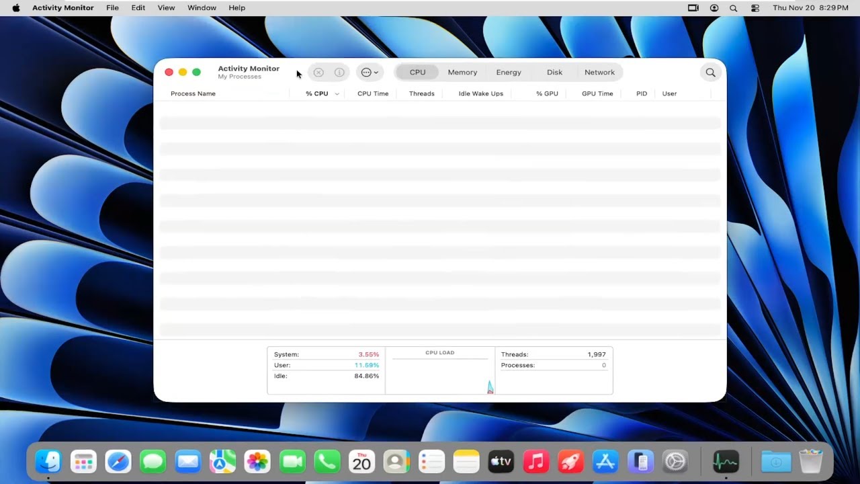This screenshot has height=484, width=860.
Task: Sort by the PID column
Action: [642, 93]
